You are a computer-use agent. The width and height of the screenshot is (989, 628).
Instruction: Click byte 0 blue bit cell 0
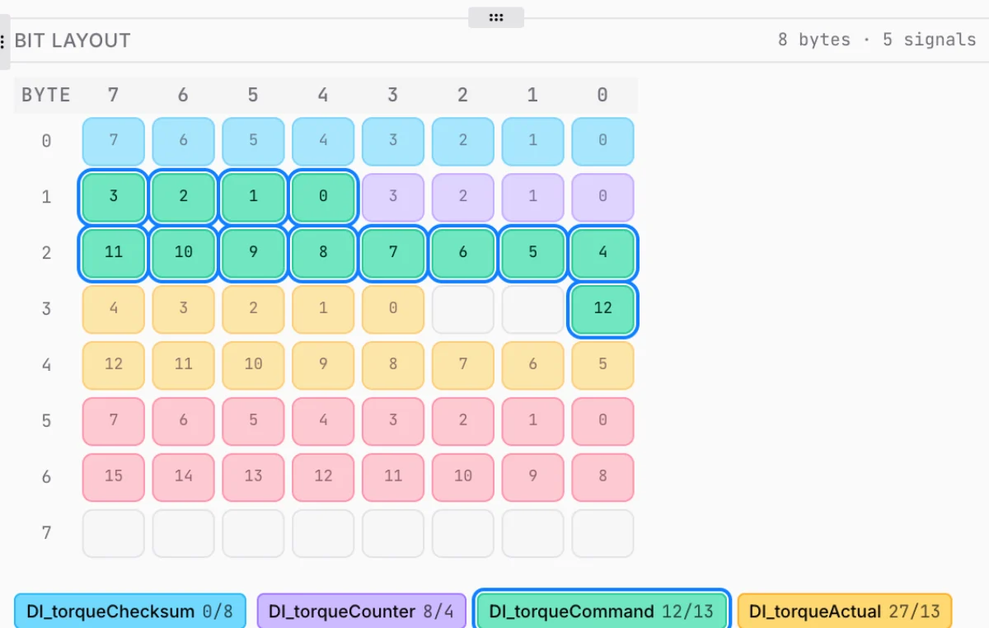(x=602, y=140)
